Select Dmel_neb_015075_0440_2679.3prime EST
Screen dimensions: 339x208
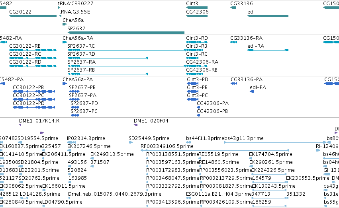[70, 198]
